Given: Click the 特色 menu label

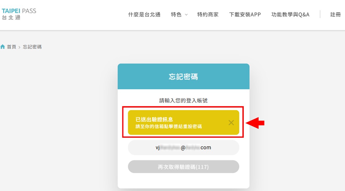Looking at the screenshot, I should tap(176, 14).
